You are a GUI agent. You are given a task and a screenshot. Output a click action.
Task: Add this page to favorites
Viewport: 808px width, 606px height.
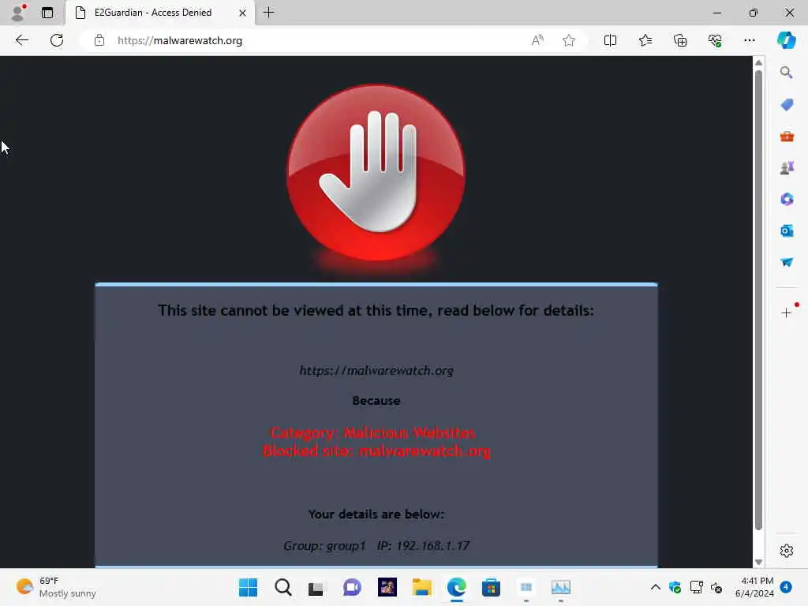click(568, 40)
